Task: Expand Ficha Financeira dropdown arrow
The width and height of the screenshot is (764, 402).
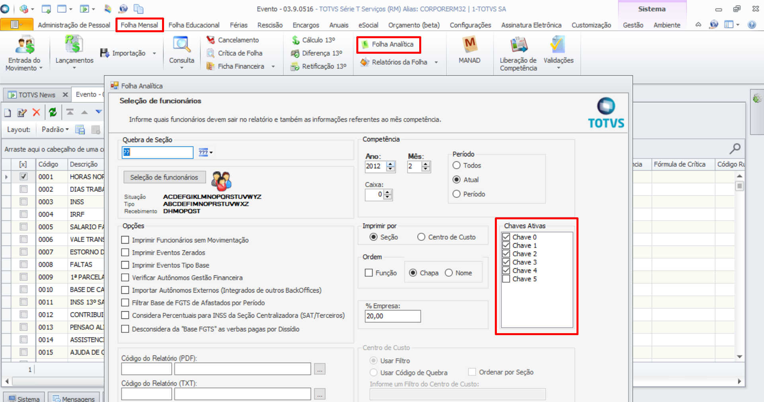Action: coord(273,66)
